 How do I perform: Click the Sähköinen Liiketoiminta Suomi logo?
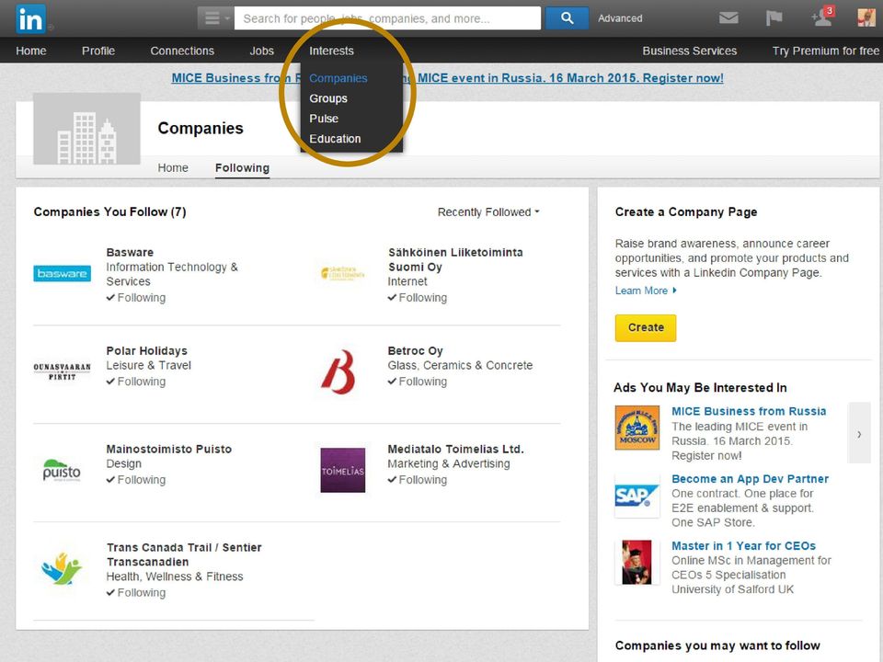[x=342, y=274]
